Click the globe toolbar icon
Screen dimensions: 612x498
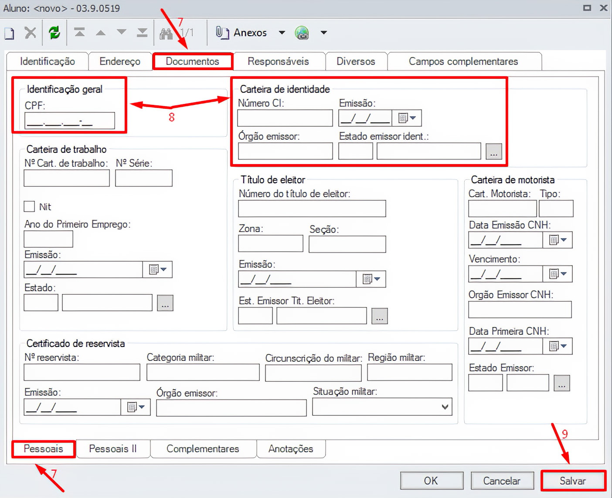coord(302,33)
